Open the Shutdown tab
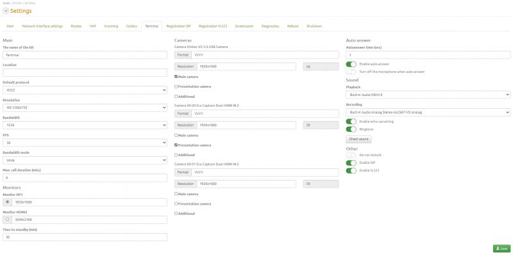This screenshot has height=256, width=513. coord(314,26)
